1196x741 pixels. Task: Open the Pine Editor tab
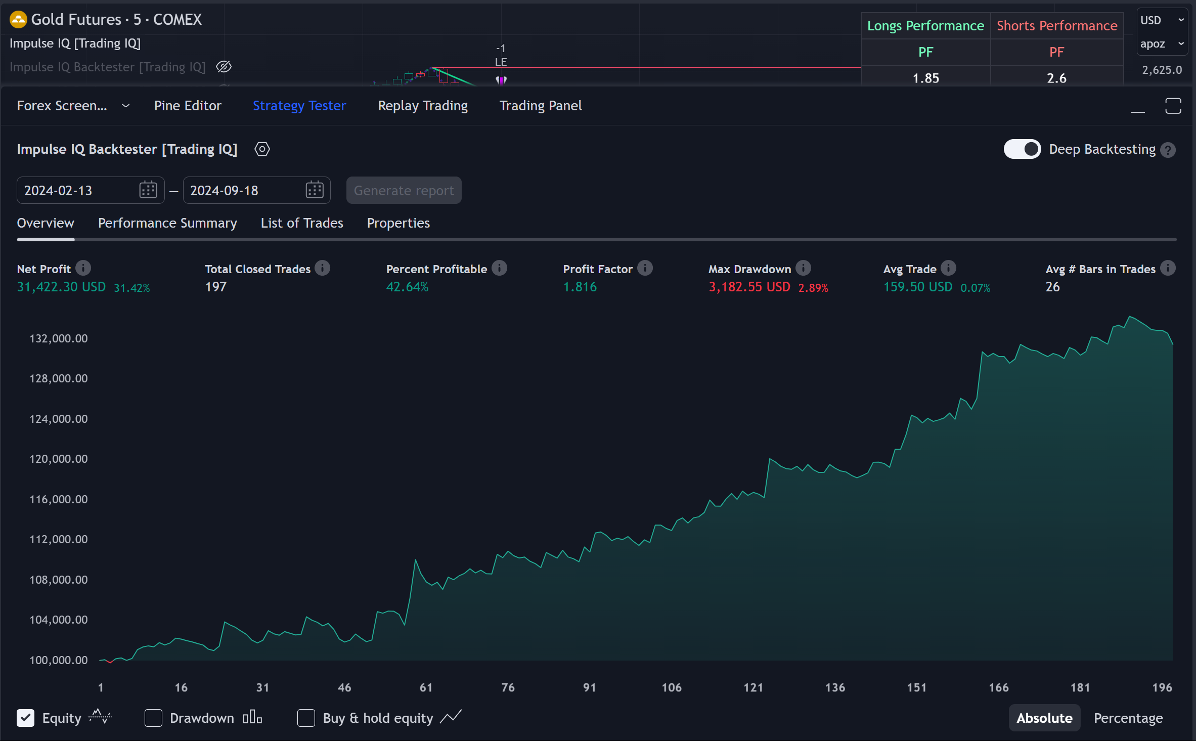coord(188,106)
